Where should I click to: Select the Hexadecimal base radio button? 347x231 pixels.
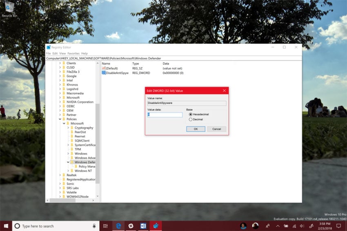coord(191,114)
